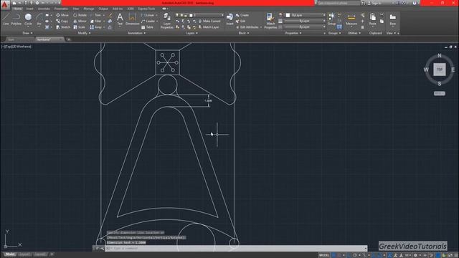
Task: Click the Leader tool
Action: (148, 21)
